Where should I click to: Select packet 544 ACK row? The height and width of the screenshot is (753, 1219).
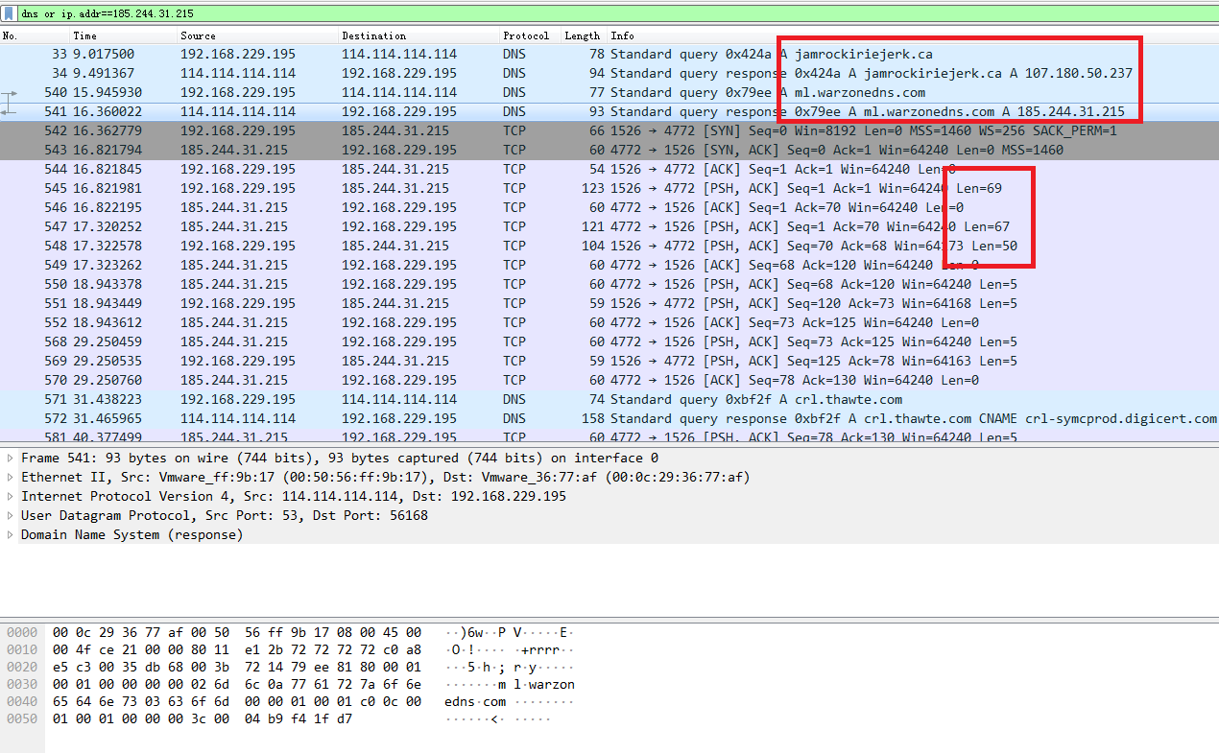pos(609,169)
